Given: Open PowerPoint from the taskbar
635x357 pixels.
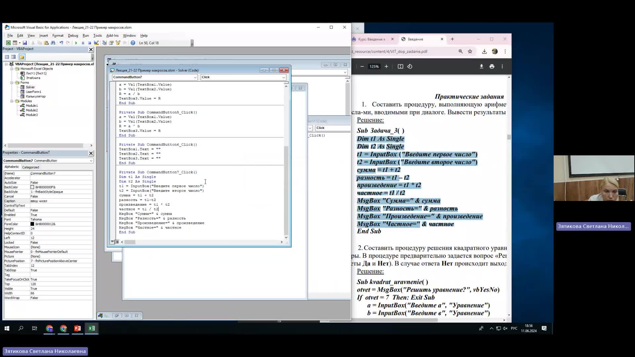Looking at the screenshot, I should point(77,328).
